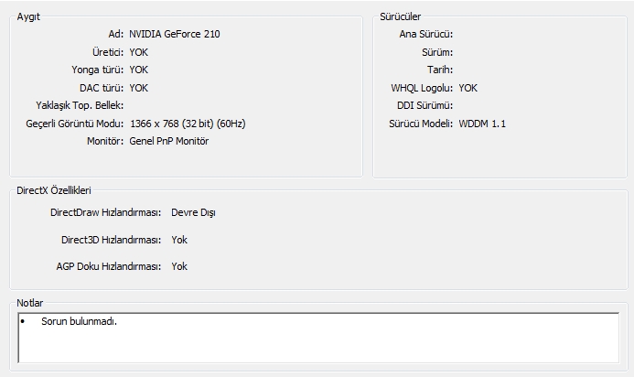Click the DirectDraw Hızlandırması Devre Dışı value
Screen dimensions: 634x377
[193, 212]
